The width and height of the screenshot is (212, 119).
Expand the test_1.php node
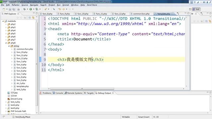tap(6, 102)
